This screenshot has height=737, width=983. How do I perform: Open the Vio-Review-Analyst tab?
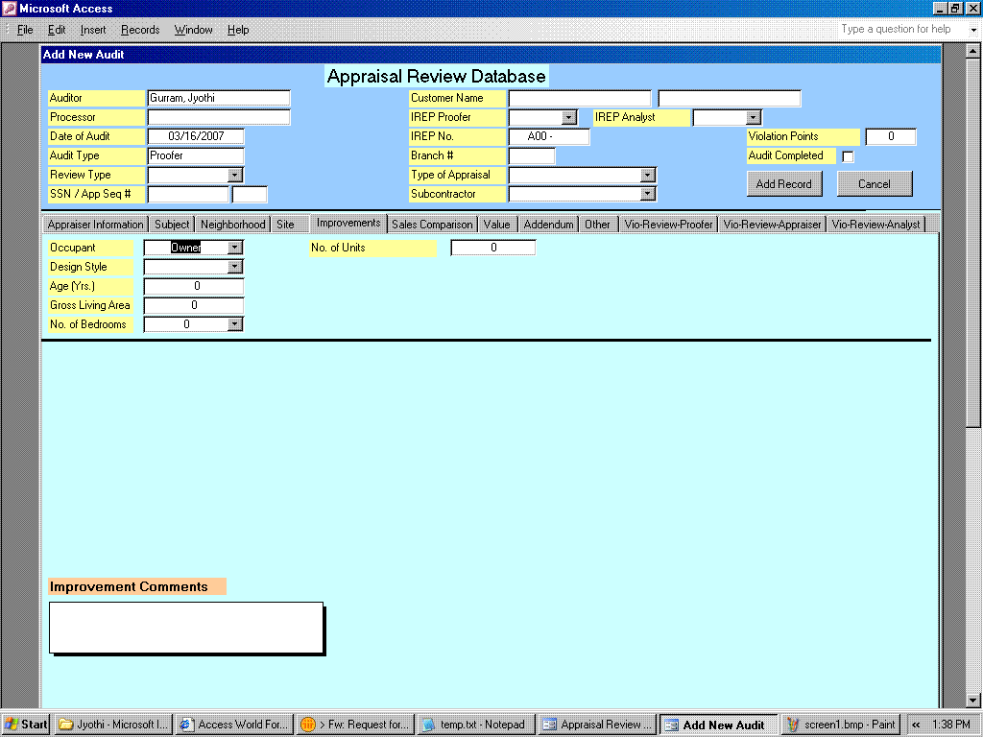pos(875,225)
